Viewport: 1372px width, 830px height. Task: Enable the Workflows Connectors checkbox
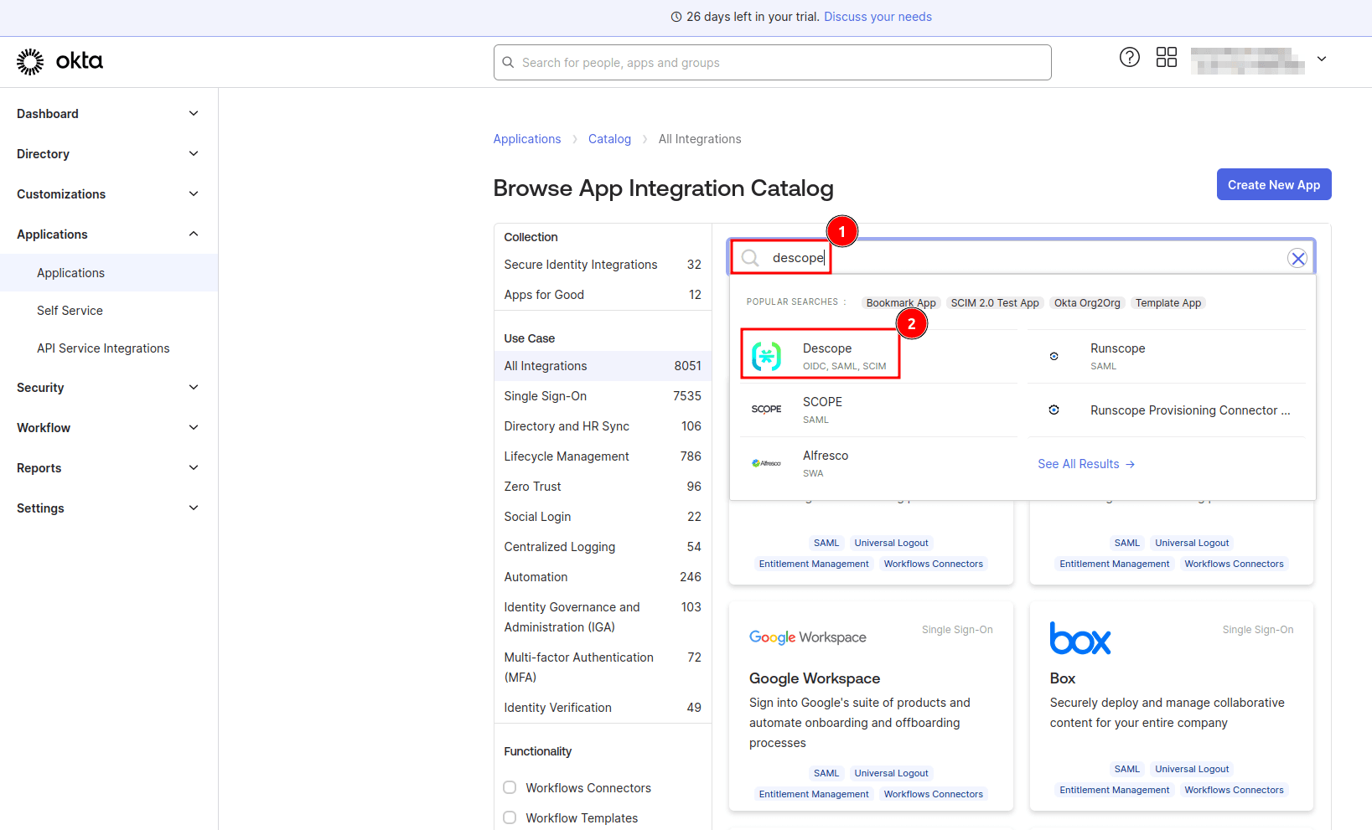coord(510,787)
